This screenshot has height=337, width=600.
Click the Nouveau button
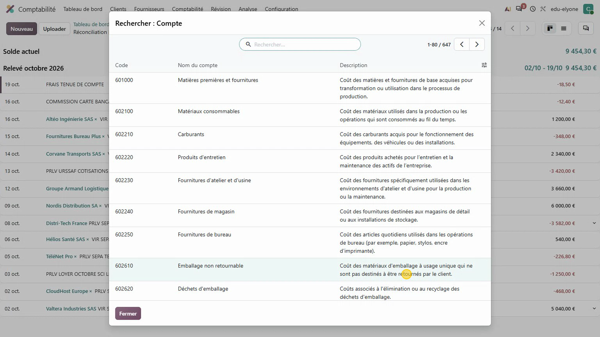coord(22,29)
